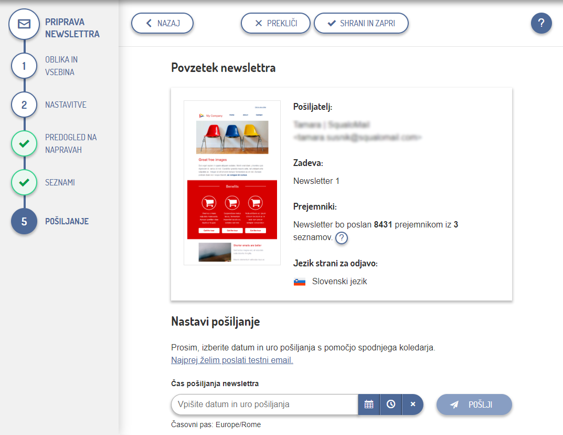This screenshot has height=435, width=563.
Task: Click Shrani in zapri button
Action: [x=361, y=23]
